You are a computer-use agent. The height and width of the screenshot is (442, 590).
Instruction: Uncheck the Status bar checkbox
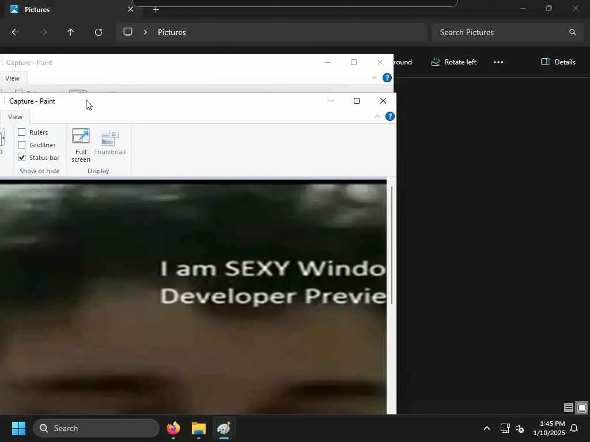pos(22,158)
